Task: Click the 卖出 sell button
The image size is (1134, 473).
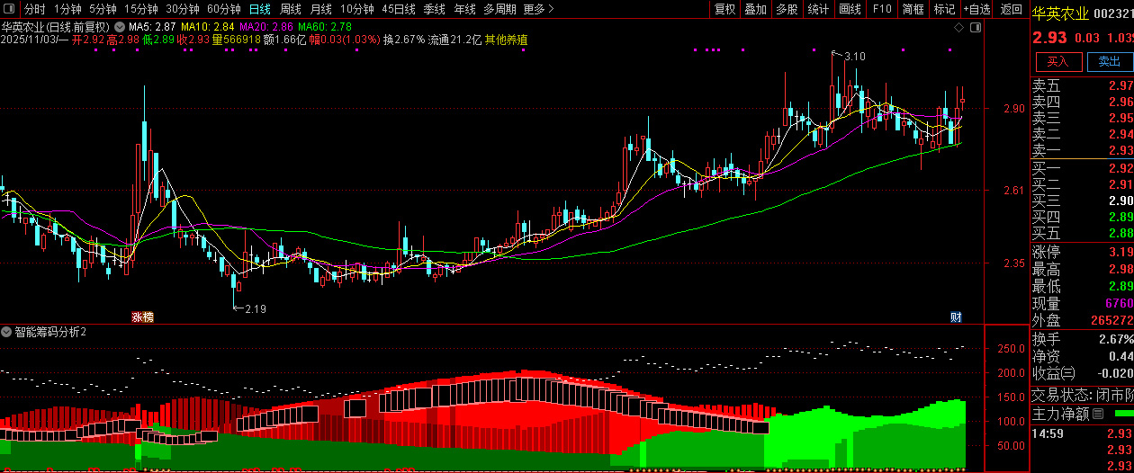Action: [x=1110, y=62]
